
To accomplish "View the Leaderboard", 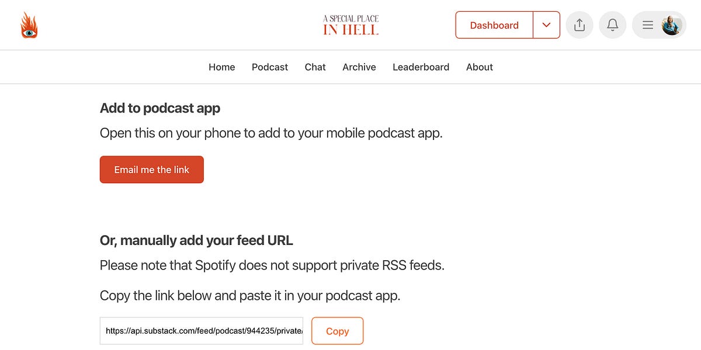I will [x=421, y=66].
